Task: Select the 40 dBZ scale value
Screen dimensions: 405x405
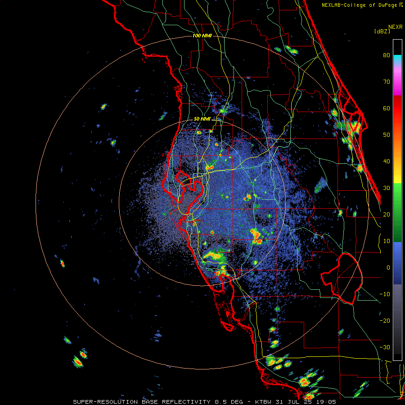Action: 387,161
